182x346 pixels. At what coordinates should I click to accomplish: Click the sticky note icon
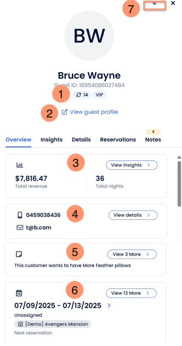pos(19,254)
